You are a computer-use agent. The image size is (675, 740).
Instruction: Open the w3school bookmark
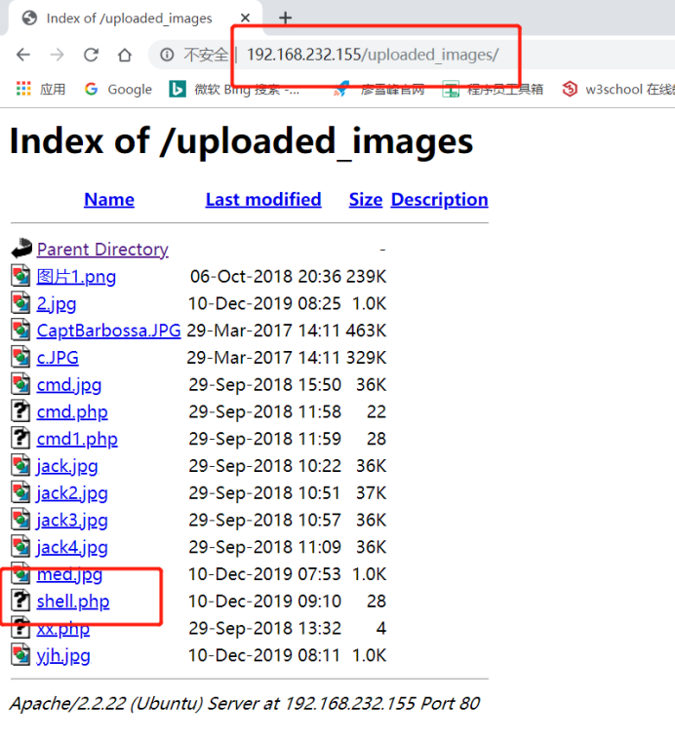(618, 89)
